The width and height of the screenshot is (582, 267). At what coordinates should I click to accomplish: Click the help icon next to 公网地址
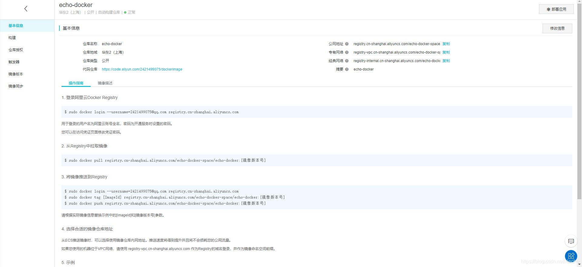pos(347,44)
